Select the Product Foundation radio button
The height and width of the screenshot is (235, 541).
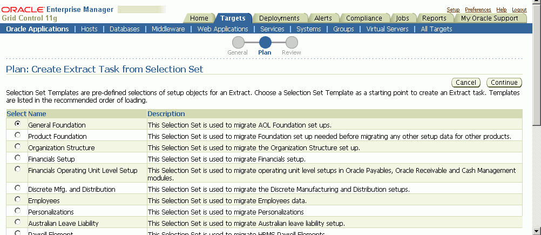17,135
